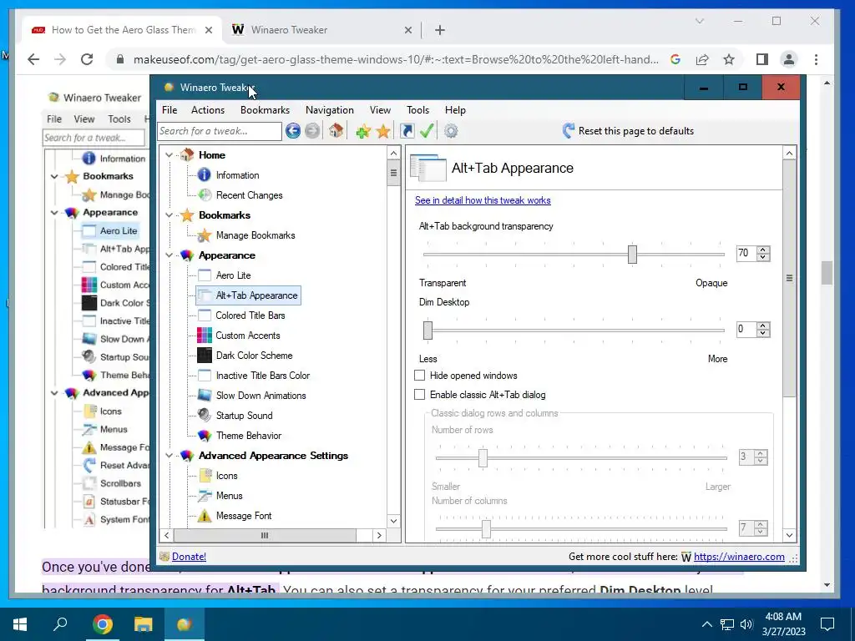Click Alt+Tab background transparency slider handle
Image resolution: width=855 pixels, height=641 pixels.
pyautogui.click(x=632, y=254)
